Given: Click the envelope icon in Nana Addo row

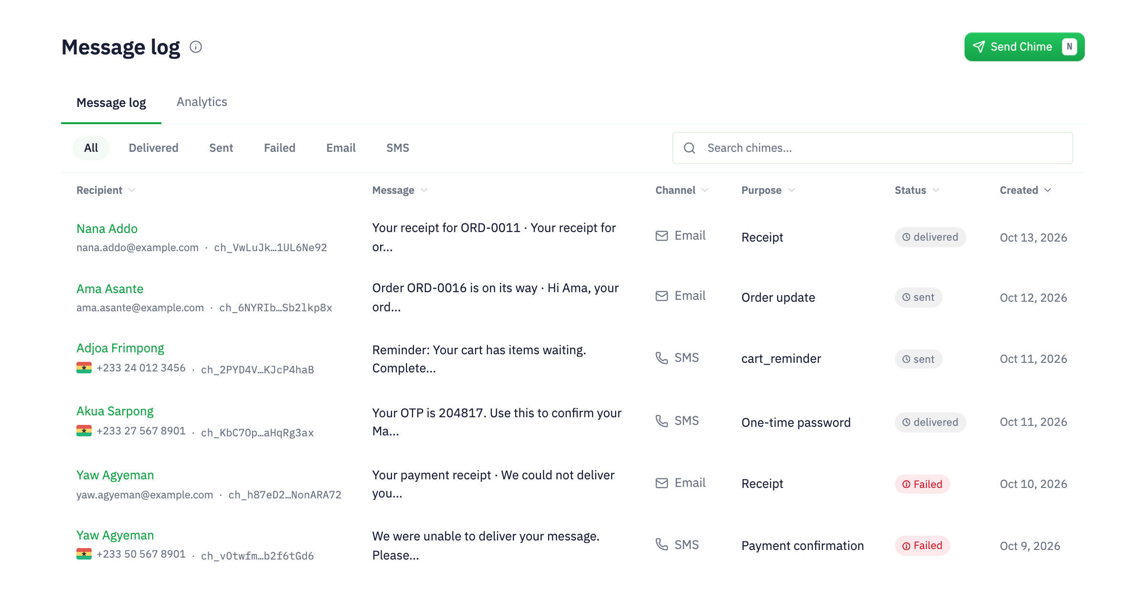Looking at the screenshot, I should 662,236.
